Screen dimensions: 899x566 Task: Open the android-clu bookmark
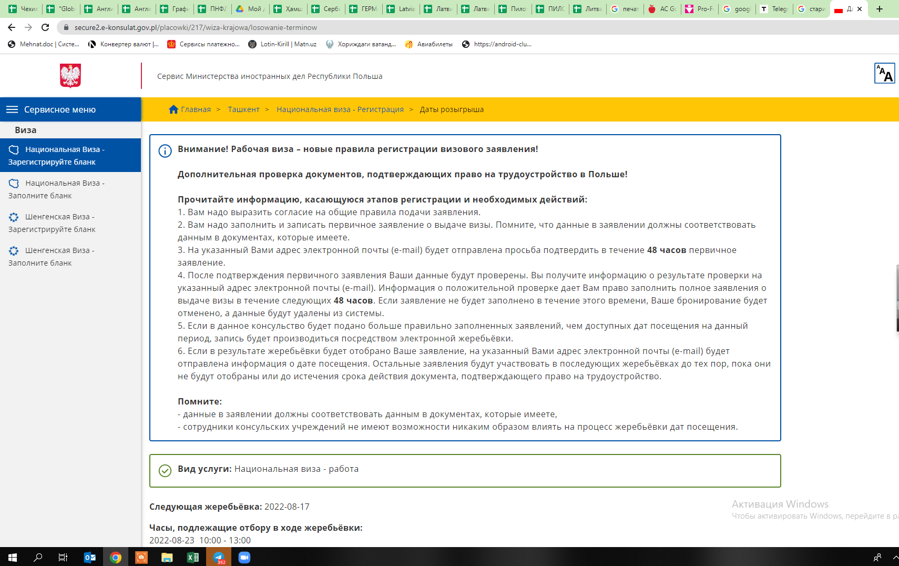point(497,44)
